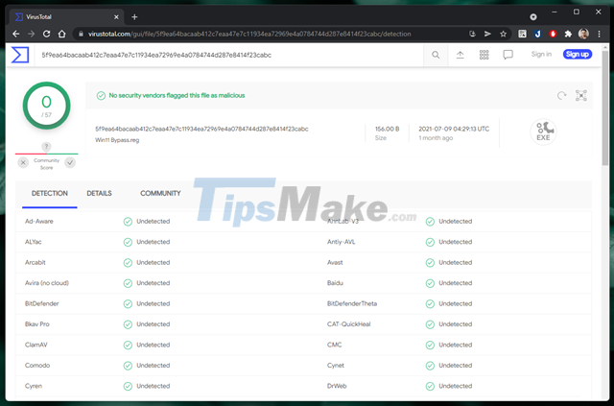Click the reanalyze file refresh icon
This screenshot has width=614, height=406.
pyautogui.click(x=562, y=95)
